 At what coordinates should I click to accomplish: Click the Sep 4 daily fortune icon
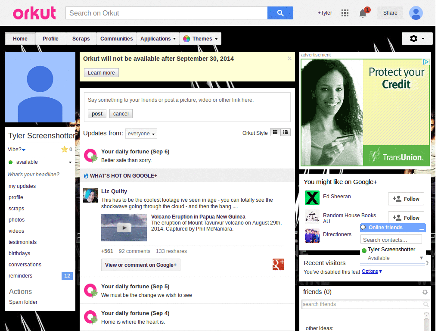[90, 317]
